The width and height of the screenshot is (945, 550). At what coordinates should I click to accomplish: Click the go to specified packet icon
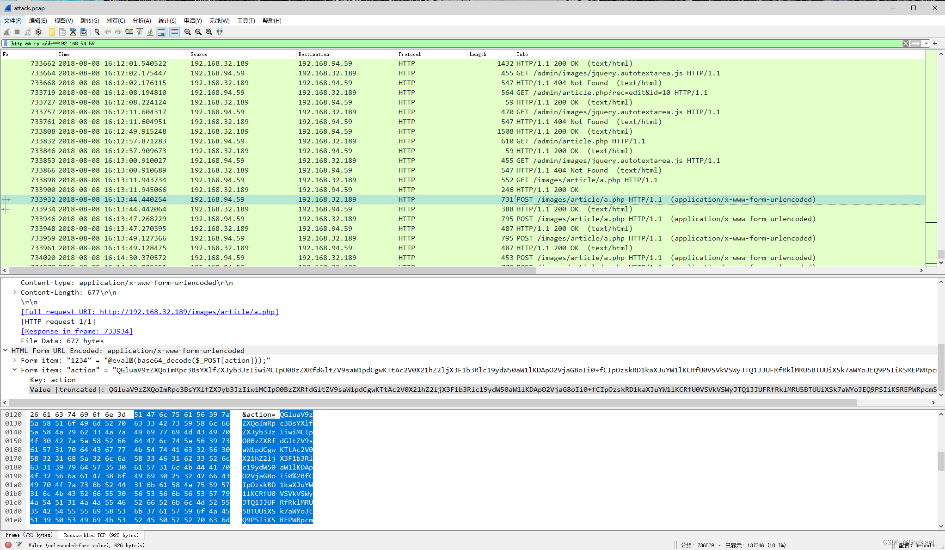[129, 32]
